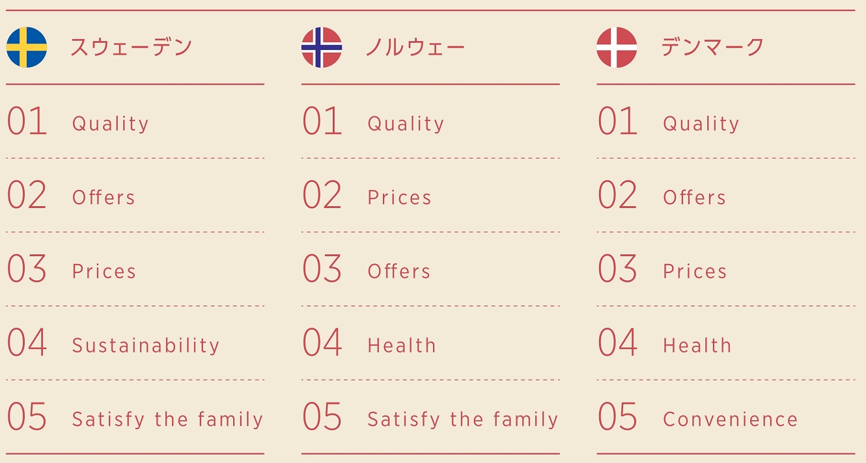This screenshot has width=866, height=463.
Task: Click the Sweden flag icon
Action: [27, 47]
